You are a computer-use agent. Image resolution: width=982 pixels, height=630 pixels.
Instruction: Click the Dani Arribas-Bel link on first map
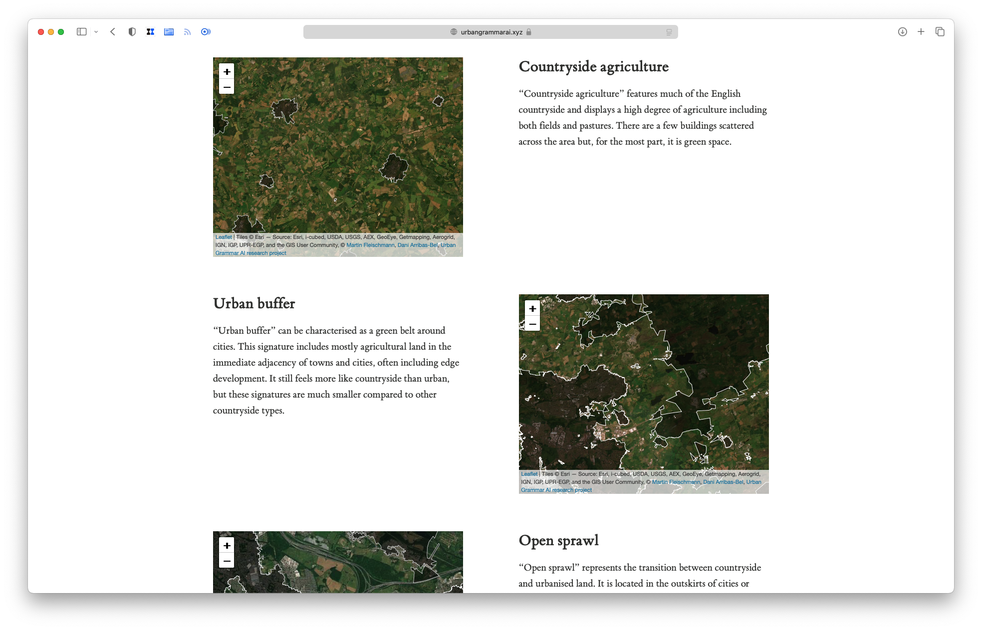417,245
